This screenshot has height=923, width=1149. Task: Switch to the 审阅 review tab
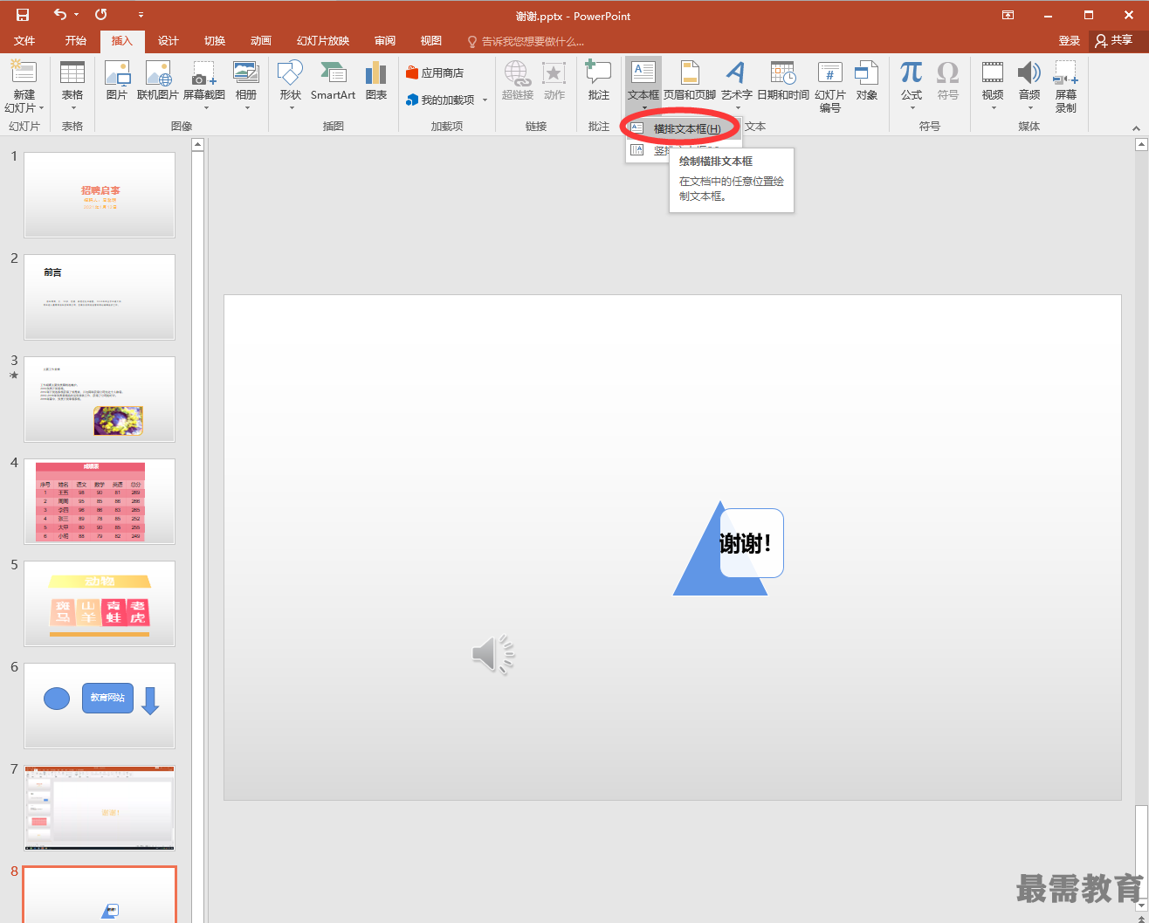coord(385,41)
